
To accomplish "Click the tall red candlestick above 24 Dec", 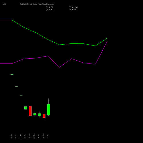I will coord(30,111).
